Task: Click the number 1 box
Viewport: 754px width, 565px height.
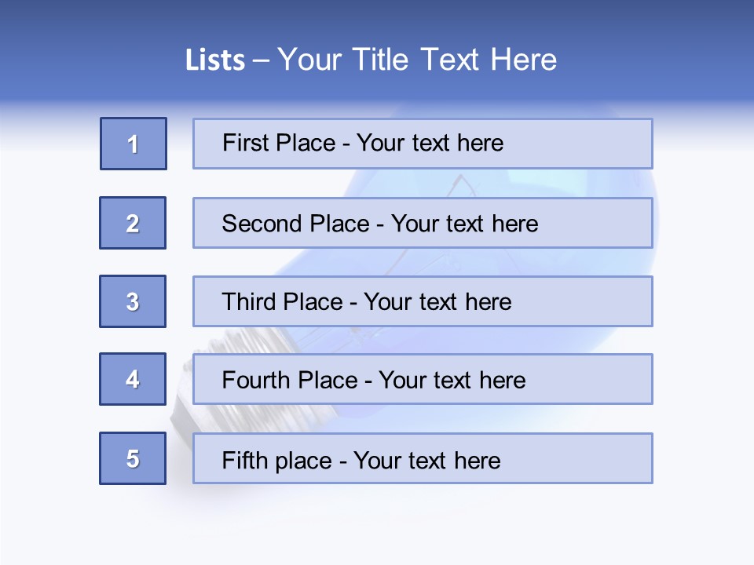Action: (134, 144)
